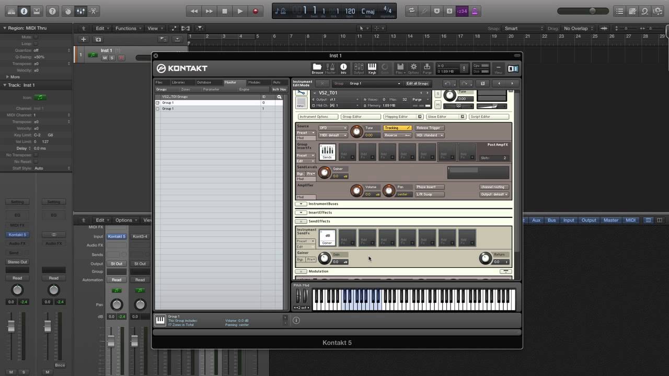Expand the InsertEffects section
Viewport: 669px width, 376px height.
(x=301, y=213)
